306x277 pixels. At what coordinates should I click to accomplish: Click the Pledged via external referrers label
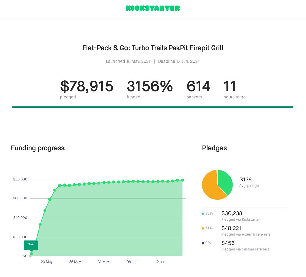point(246,234)
